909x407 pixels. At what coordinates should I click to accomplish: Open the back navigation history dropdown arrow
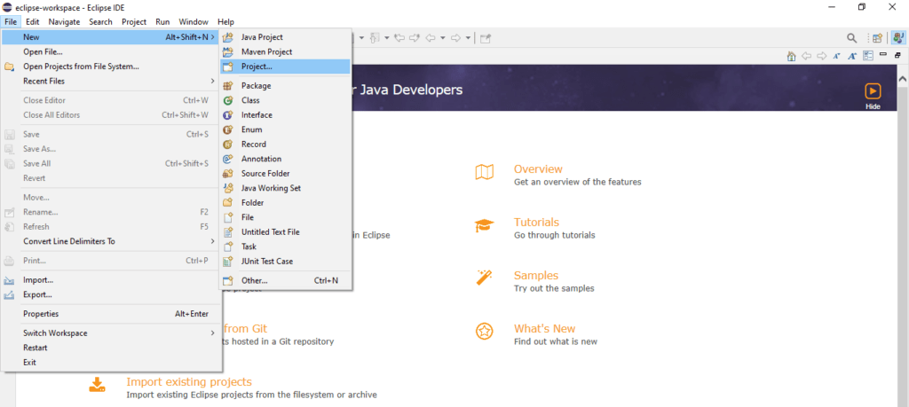pos(443,38)
